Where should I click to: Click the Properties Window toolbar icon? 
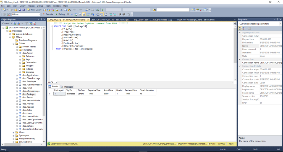pyautogui.click(x=197, y=10)
